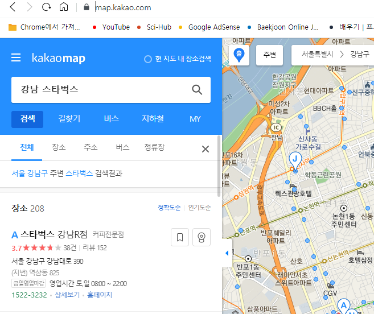Click the 논현역 station marker
Screen dimensions: 374x314
[x=301, y=210]
